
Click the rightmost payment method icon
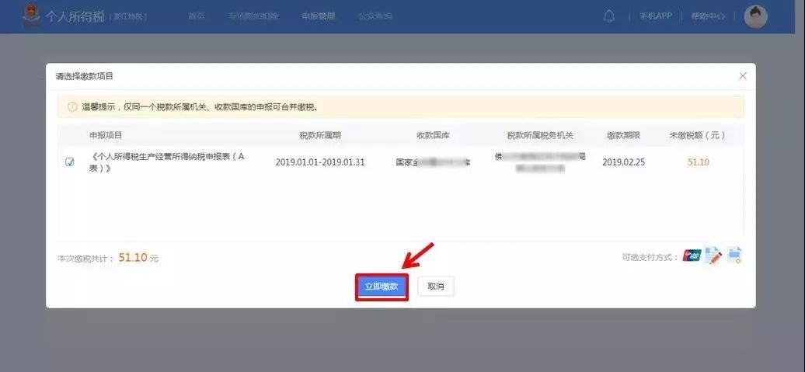pos(734,256)
